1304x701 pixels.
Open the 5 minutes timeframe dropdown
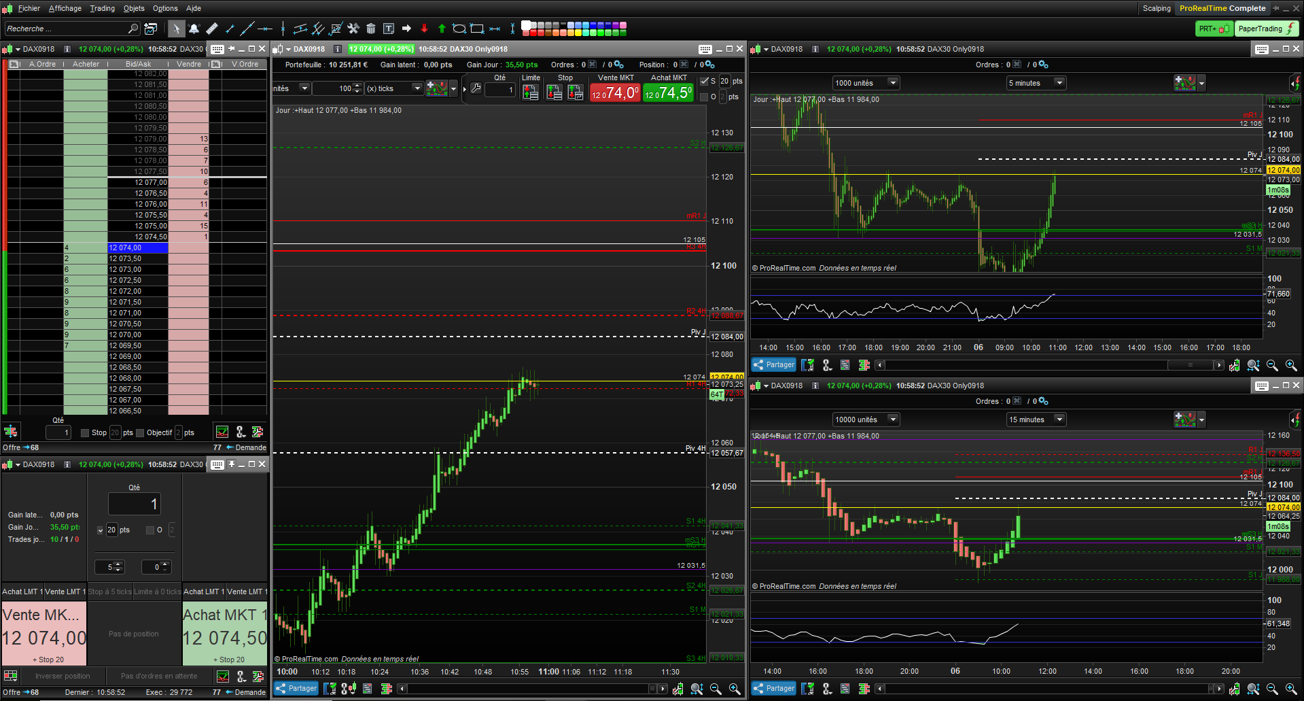tap(1036, 83)
